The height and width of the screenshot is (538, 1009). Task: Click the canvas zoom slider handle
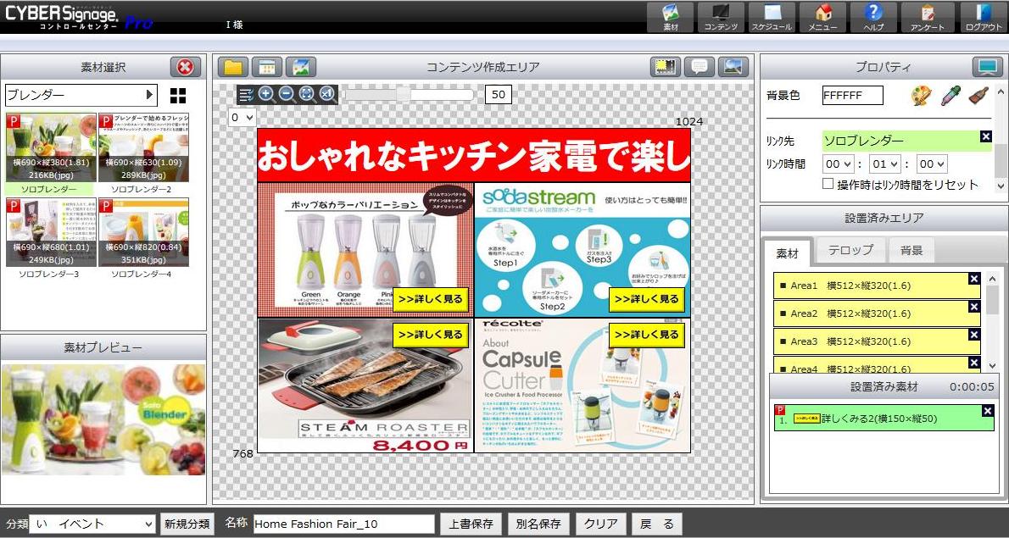click(403, 95)
